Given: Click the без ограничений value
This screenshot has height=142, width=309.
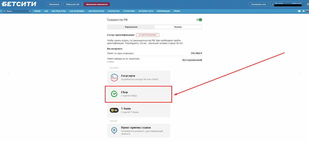Looking at the screenshot, I should tap(192, 60).
